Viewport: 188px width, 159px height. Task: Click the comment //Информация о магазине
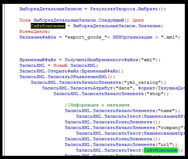[97, 105]
